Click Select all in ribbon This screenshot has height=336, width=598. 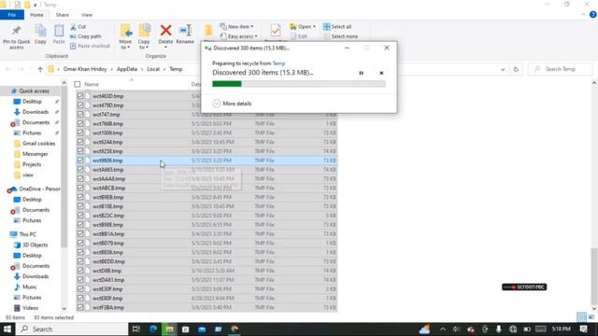(x=337, y=27)
